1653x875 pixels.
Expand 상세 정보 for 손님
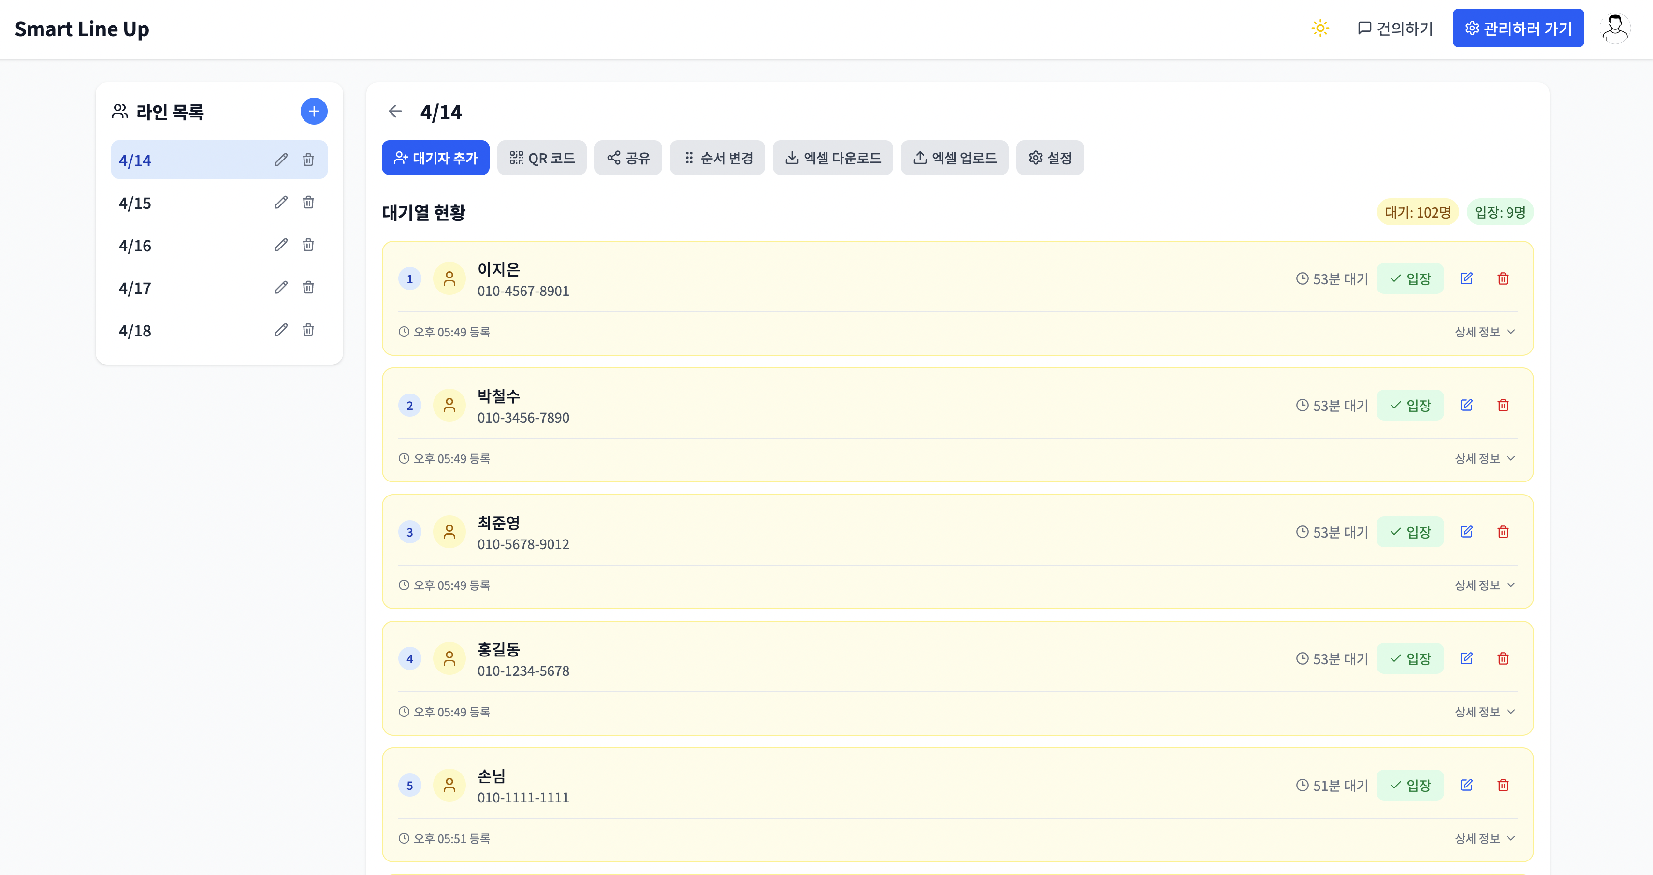(x=1484, y=838)
